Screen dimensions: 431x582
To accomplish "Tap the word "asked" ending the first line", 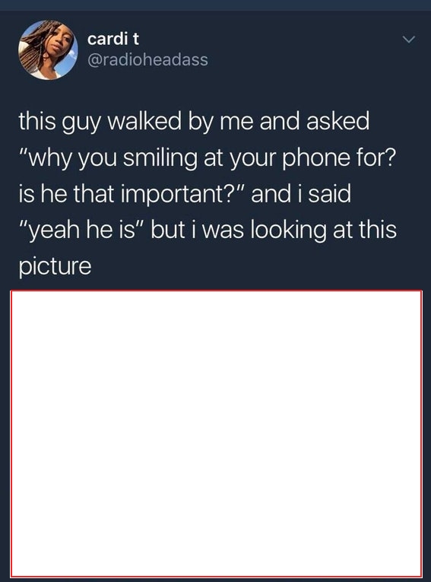I will tap(338, 122).
